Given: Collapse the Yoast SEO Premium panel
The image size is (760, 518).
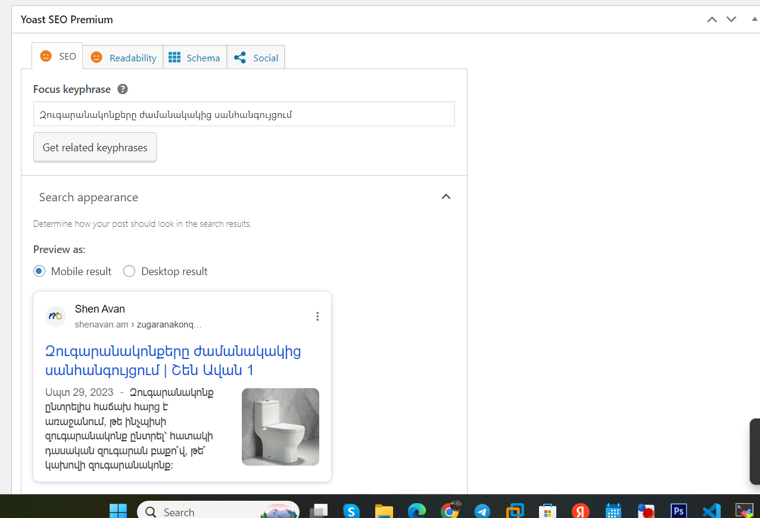Looking at the screenshot, I should coord(754,19).
